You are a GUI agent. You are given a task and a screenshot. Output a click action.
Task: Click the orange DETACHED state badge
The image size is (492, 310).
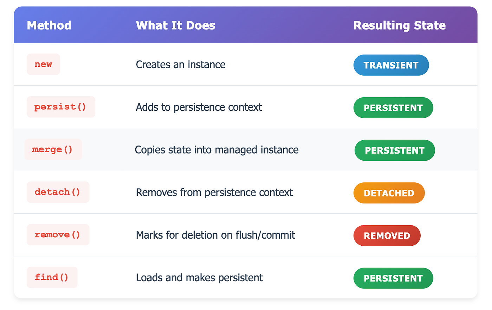coord(389,193)
